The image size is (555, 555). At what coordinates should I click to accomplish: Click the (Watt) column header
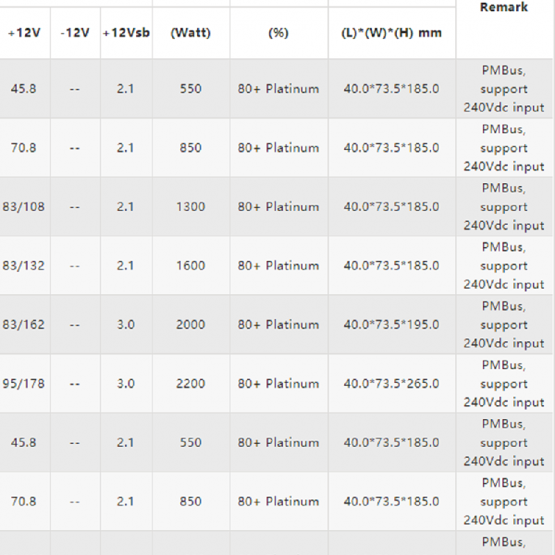190,33
